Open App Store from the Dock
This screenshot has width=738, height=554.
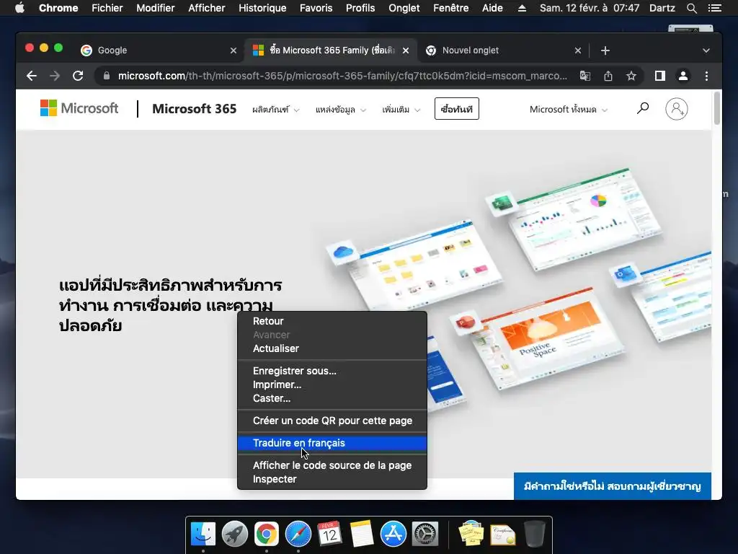[393, 534]
